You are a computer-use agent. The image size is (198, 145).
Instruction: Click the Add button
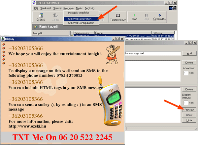click(189, 53)
